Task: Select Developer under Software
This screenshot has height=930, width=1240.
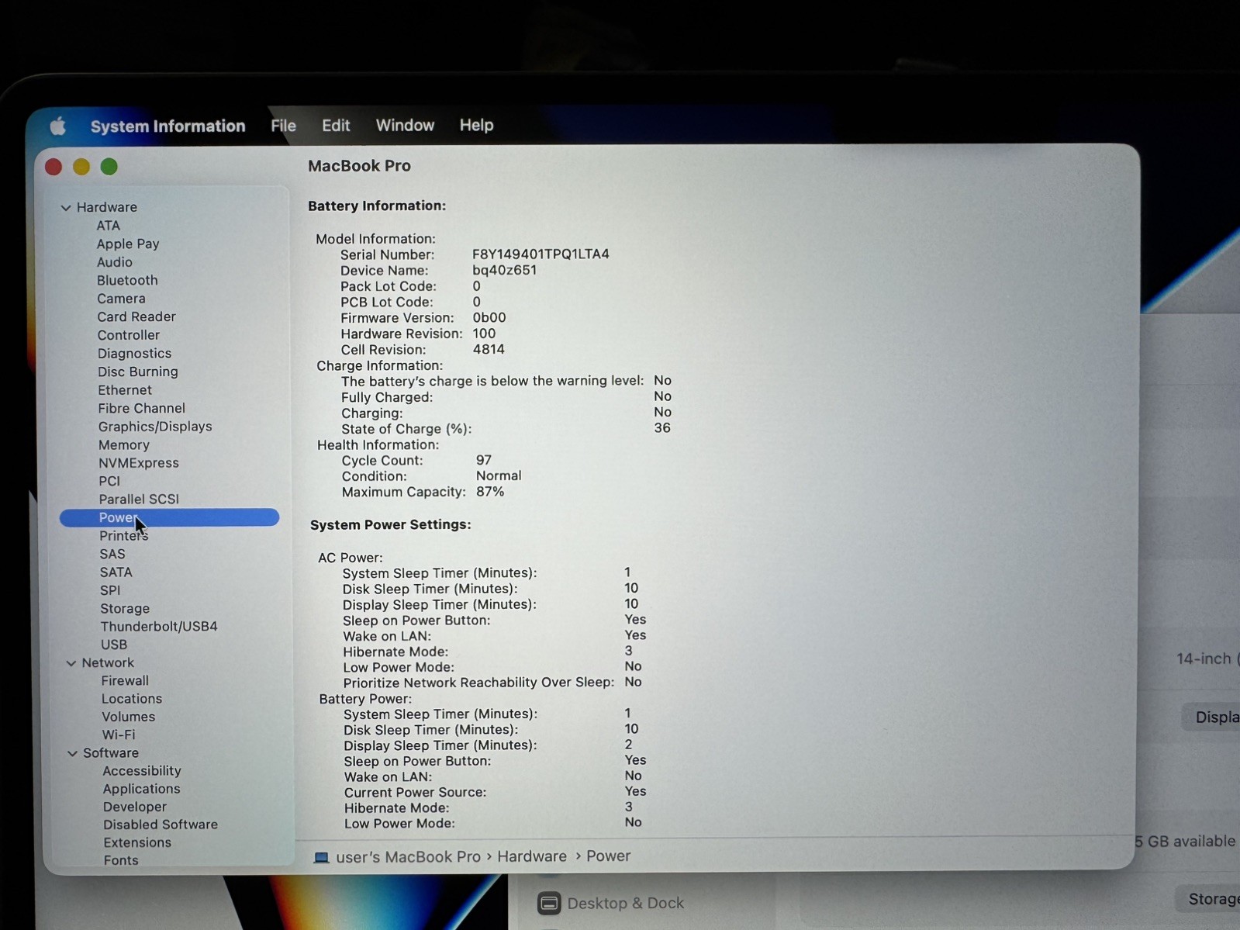Action: [135, 807]
